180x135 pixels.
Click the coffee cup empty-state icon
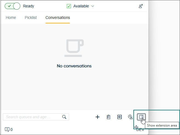tap(74, 48)
